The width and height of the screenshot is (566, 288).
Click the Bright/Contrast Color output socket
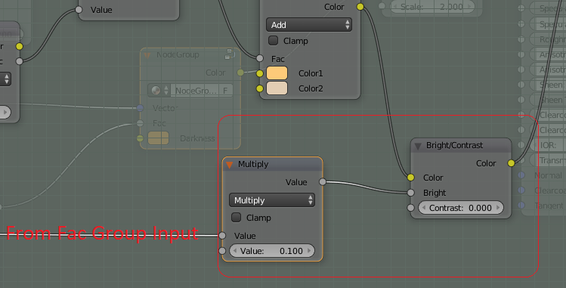tap(511, 163)
